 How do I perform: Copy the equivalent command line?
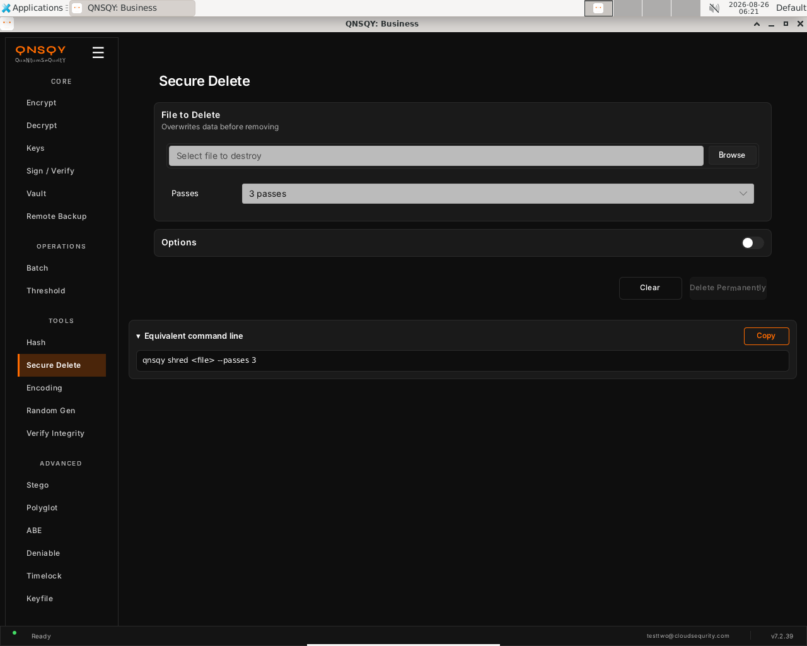(x=766, y=336)
